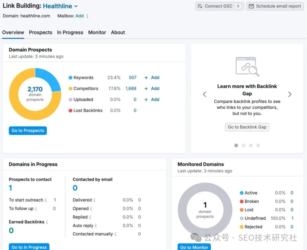Click the Competitors yellow legend dot
The width and height of the screenshot is (307, 250).
[70, 89]
